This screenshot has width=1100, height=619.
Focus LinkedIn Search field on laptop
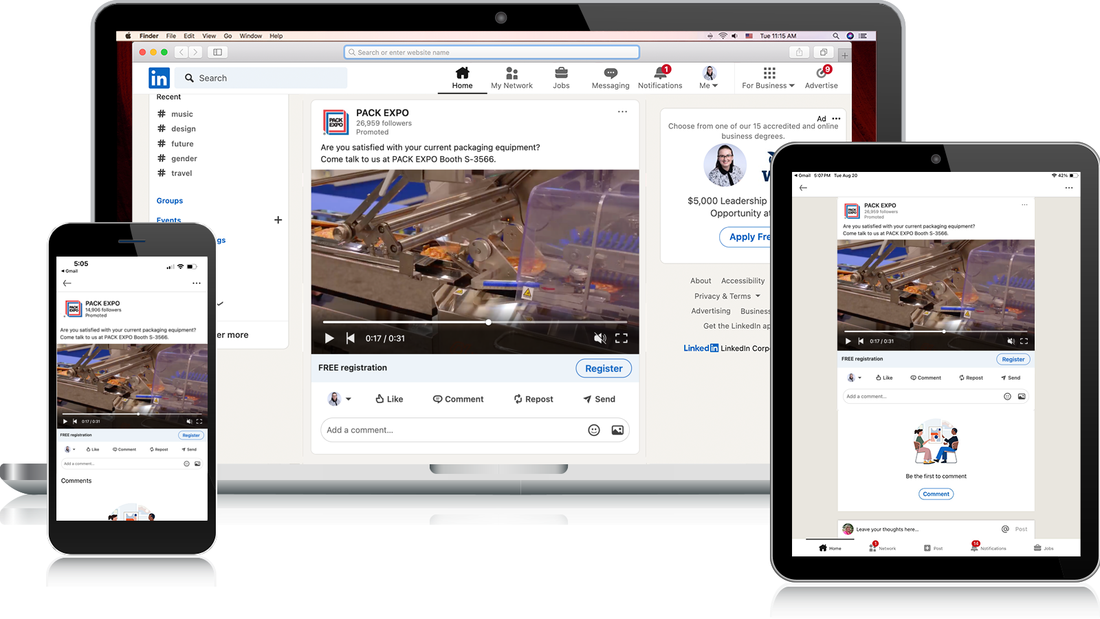pos(261,78)
